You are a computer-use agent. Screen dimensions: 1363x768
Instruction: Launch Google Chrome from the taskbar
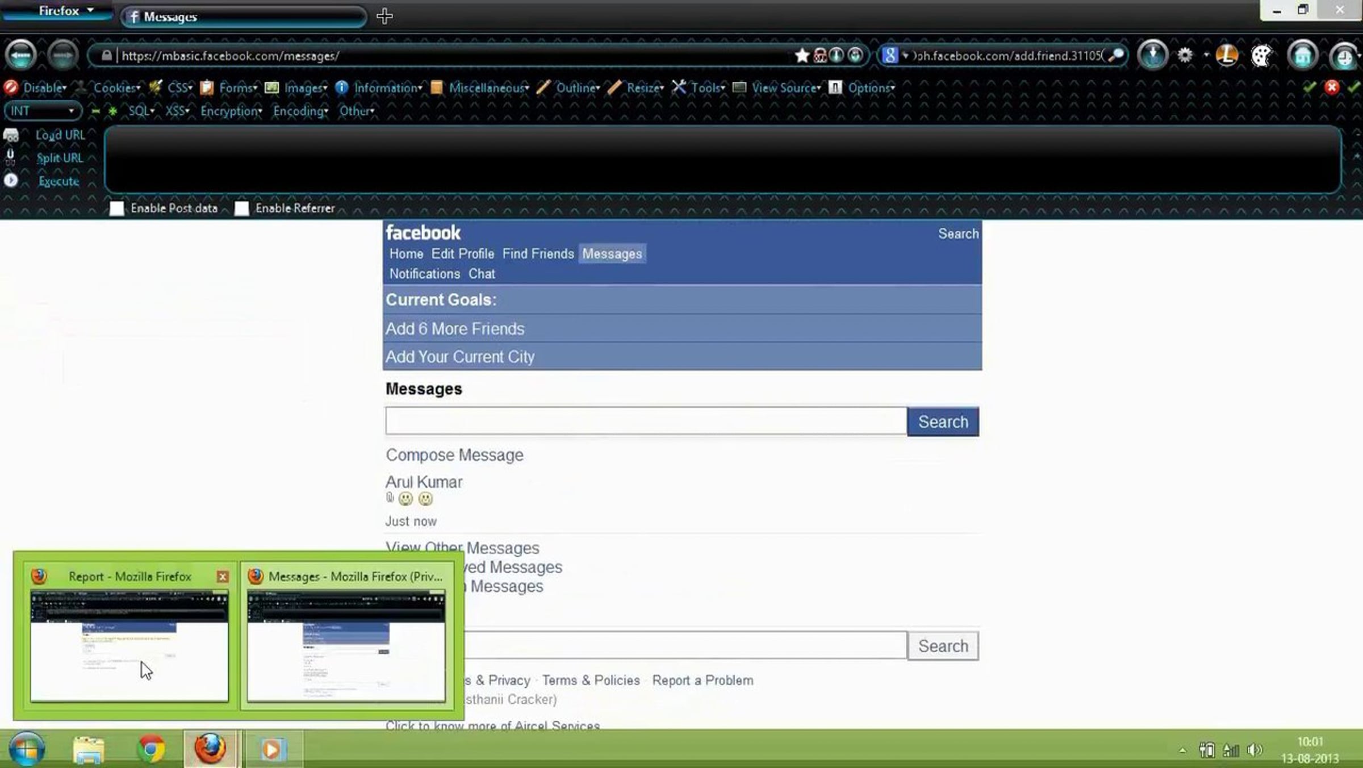click(x=151, y=749)
